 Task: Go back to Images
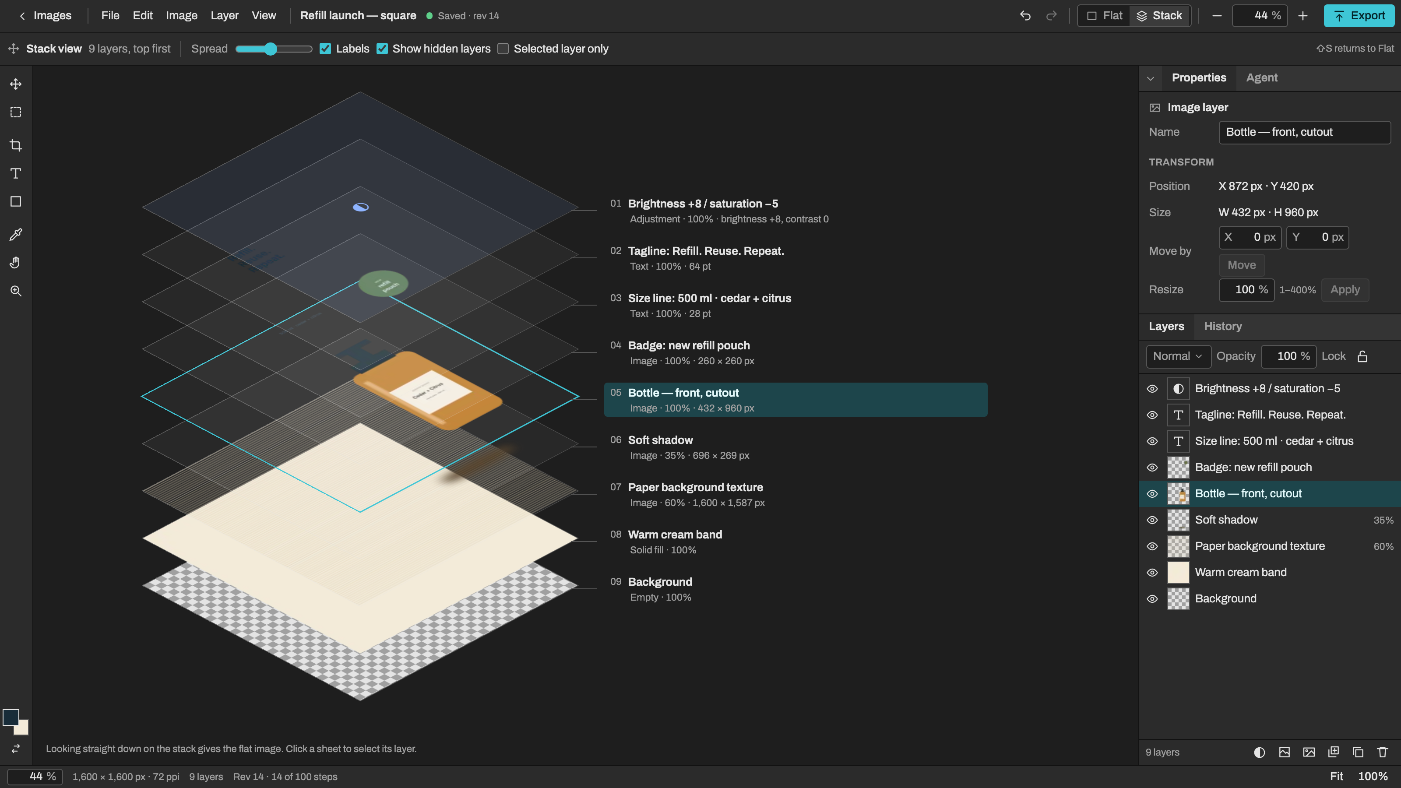tap(45, 16)
